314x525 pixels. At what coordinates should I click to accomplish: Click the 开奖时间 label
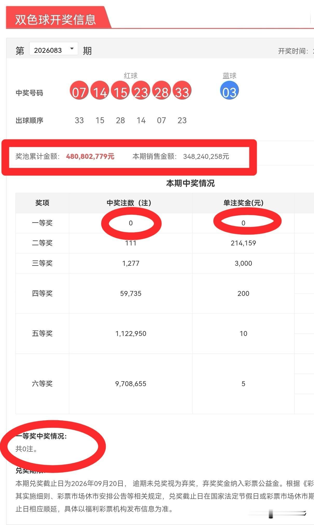tap(293, 51)
